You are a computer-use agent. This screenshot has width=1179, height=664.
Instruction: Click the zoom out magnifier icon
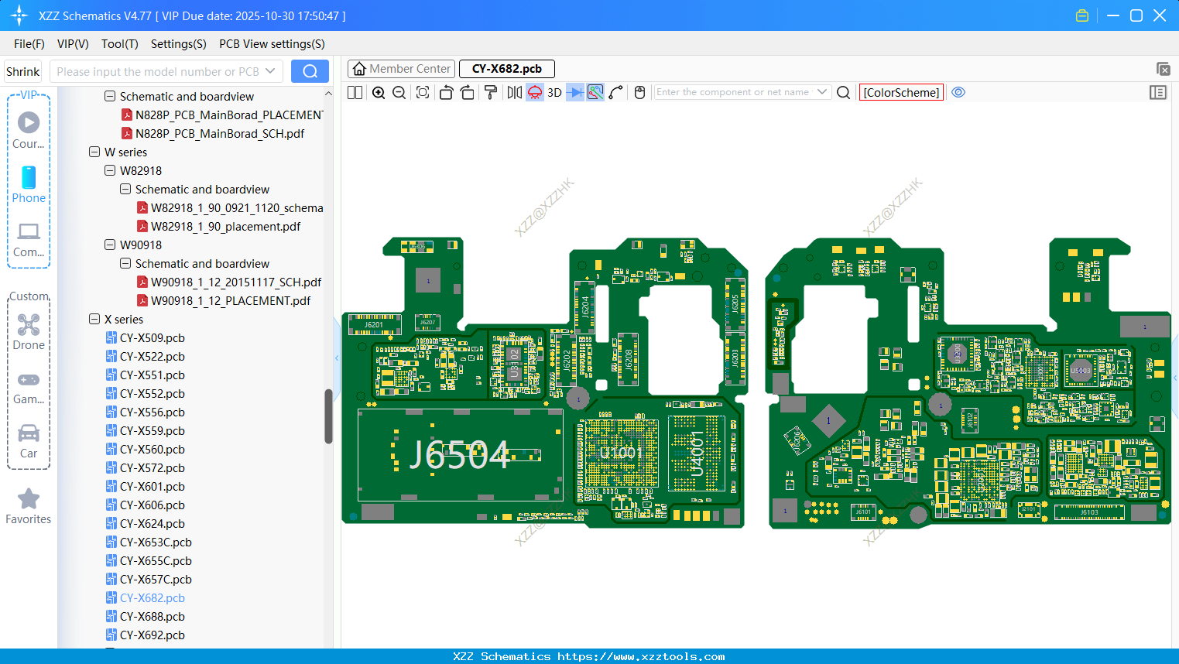pyautogui.click(x=399, y=93)
